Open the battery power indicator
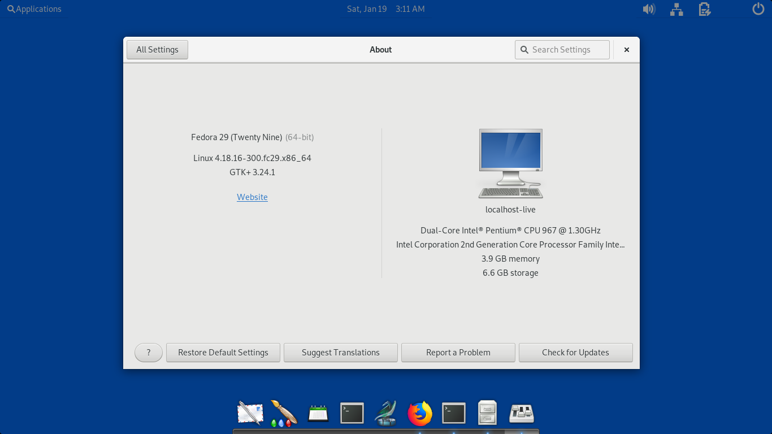The width and height of the screenshot is (772, 434). tap(704, 9)
